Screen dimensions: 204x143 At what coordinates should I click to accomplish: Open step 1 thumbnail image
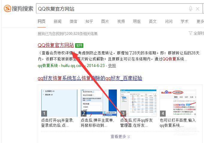pyautogui.click(x=59, y=103)
